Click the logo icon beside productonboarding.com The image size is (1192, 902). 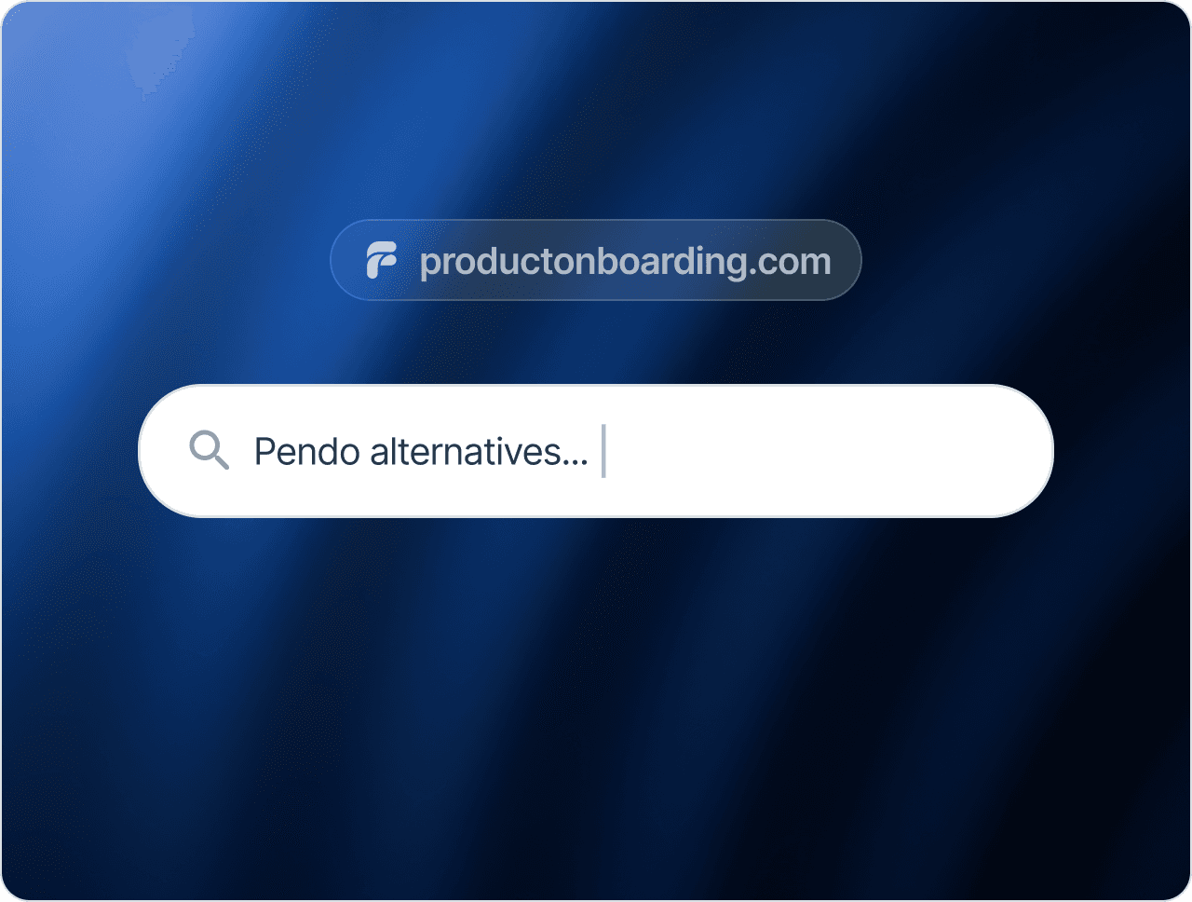click(x=381, y=260)
